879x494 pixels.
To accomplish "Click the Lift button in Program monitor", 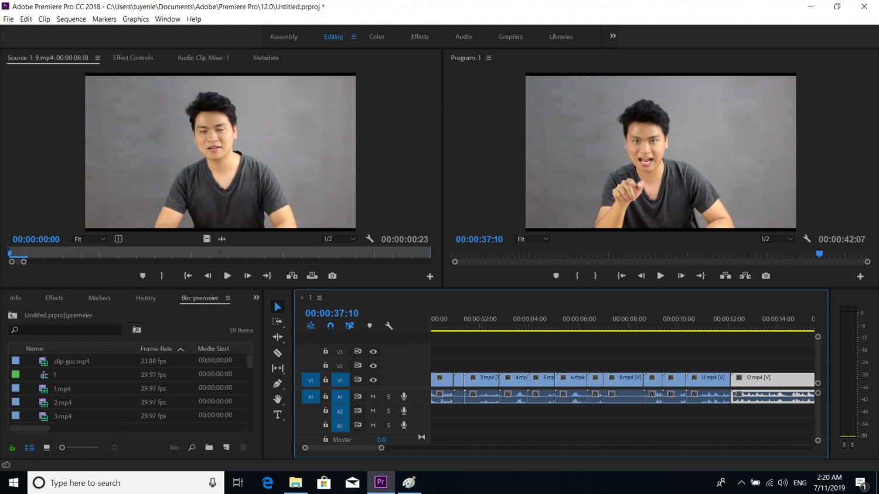I will tap(725, 276).
